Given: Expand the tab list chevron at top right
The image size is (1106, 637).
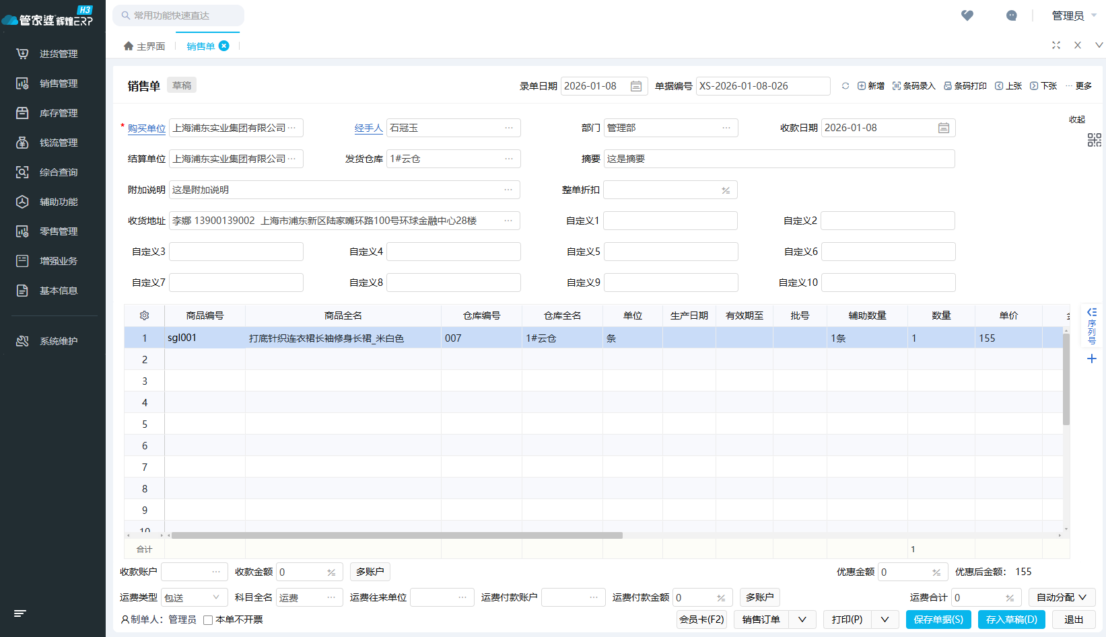Looking at the screenshot, I should [x=1099, y=45].
